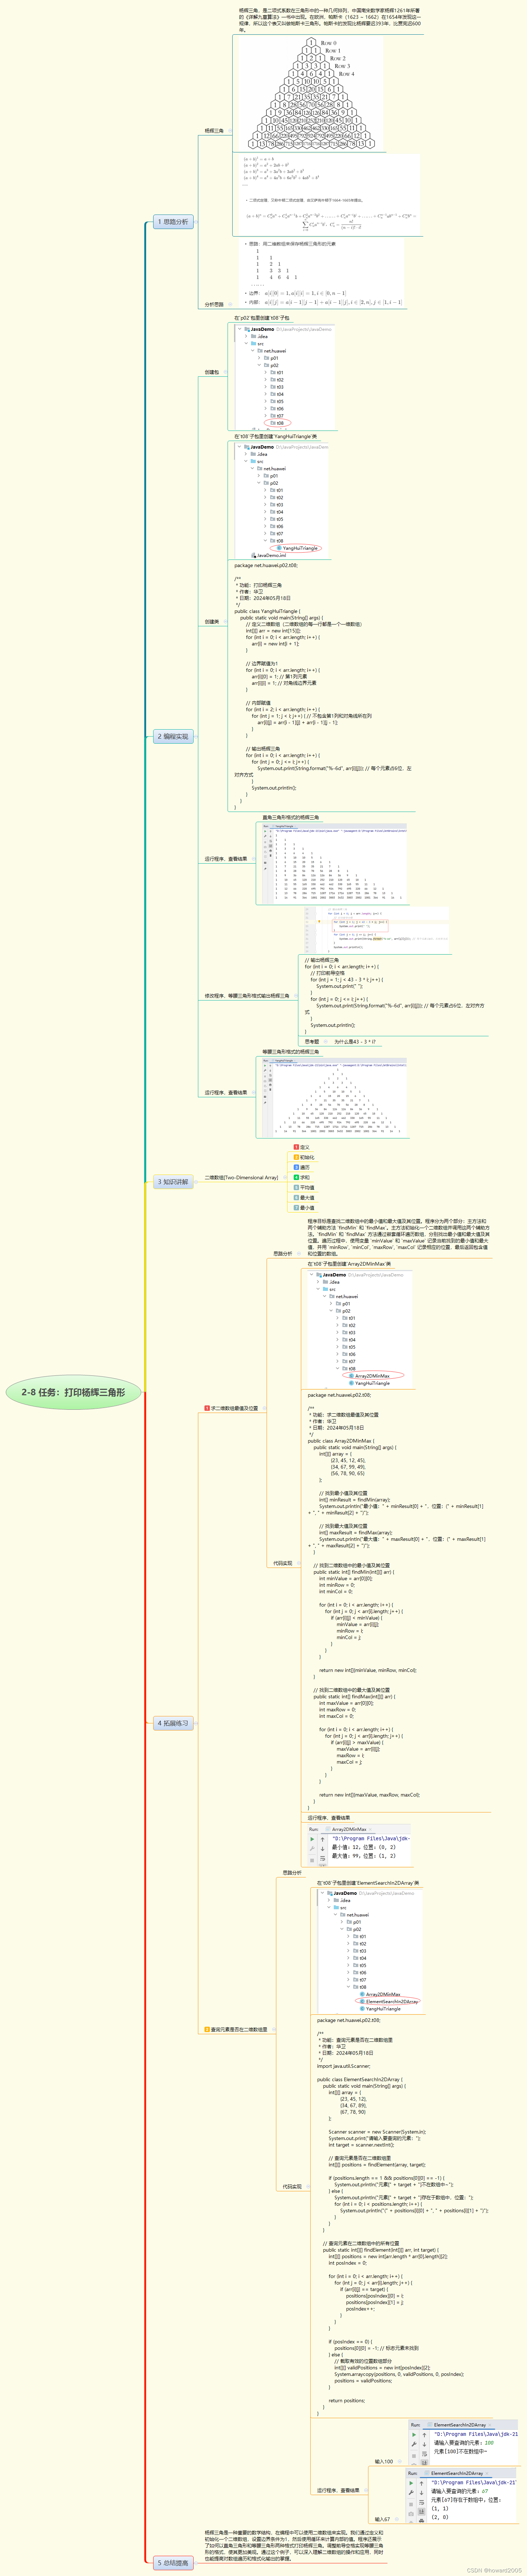Screen dimensions: 527x2576
Task: Collapse the 输入100 branch toggle
Action: point(400,2461)
